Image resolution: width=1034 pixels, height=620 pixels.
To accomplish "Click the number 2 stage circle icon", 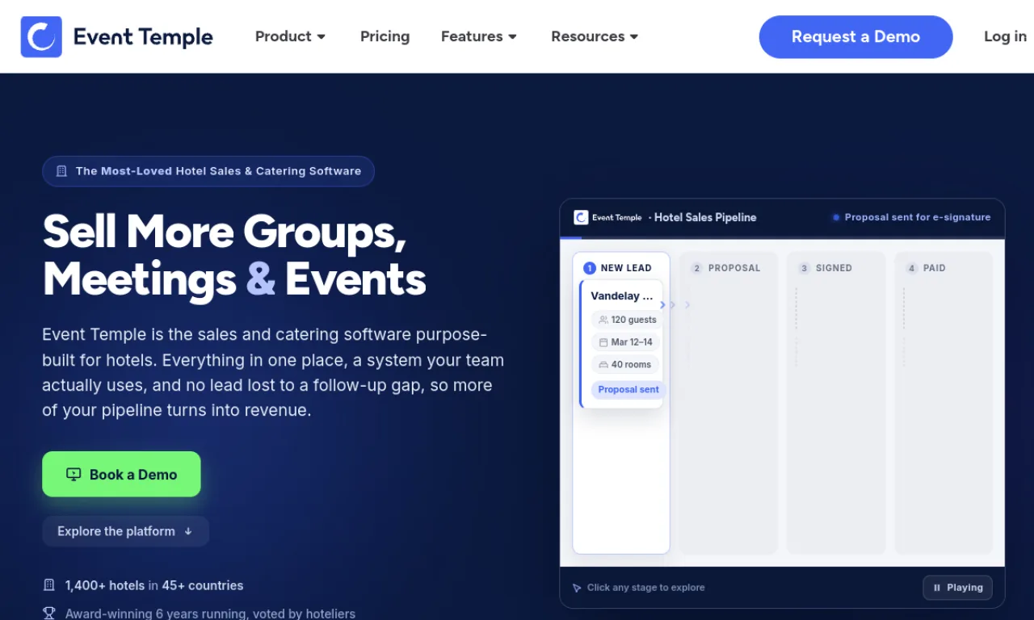I will [697, 268].
